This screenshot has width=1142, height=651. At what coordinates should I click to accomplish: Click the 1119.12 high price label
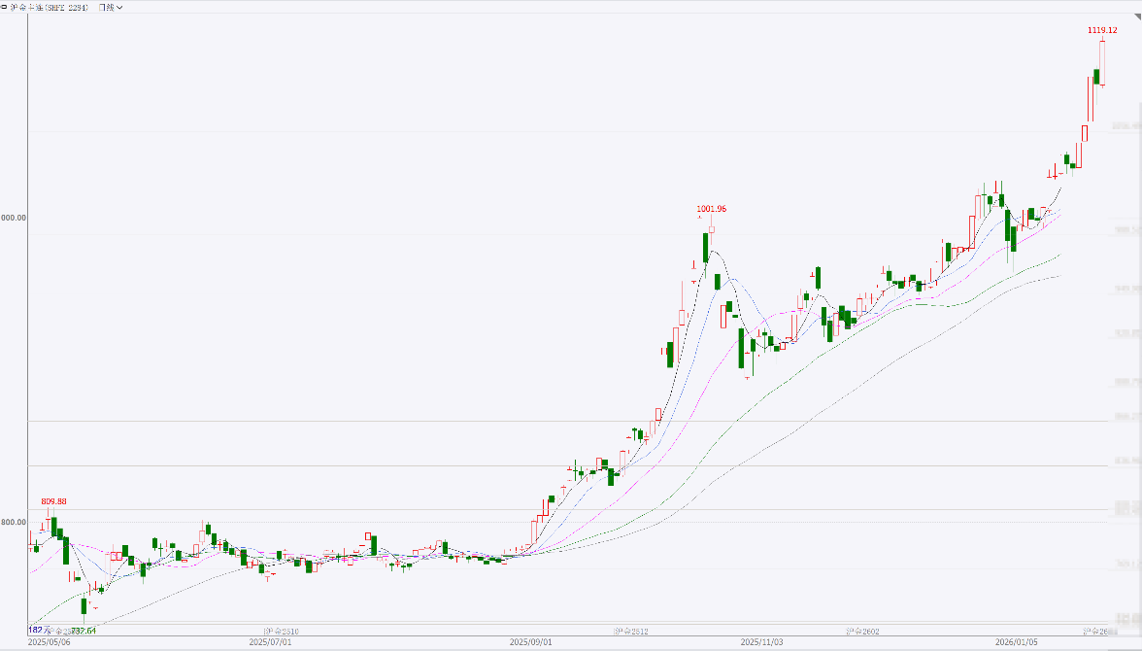click(x=1101, y=30)
